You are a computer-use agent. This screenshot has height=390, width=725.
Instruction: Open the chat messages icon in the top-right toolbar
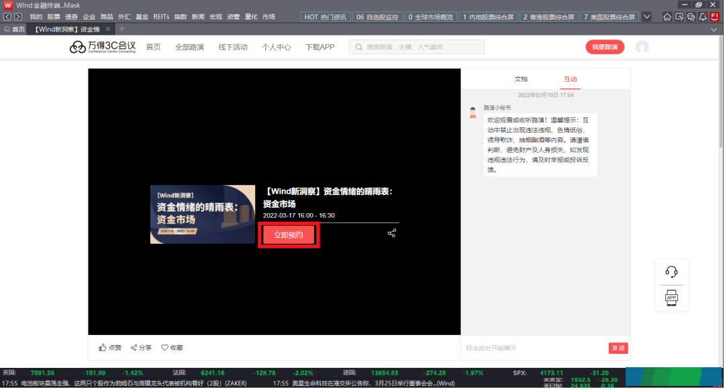[691, 17]
